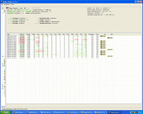This screenshot has width=143, height=114.
Task: Sort by the Kon column header
Action: (42, 34)
